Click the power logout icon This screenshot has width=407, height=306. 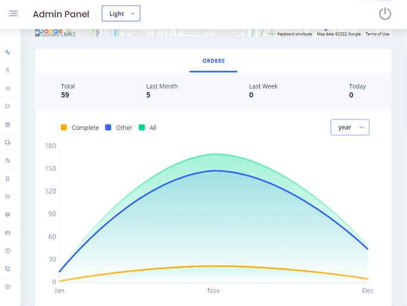pos(385,14)
